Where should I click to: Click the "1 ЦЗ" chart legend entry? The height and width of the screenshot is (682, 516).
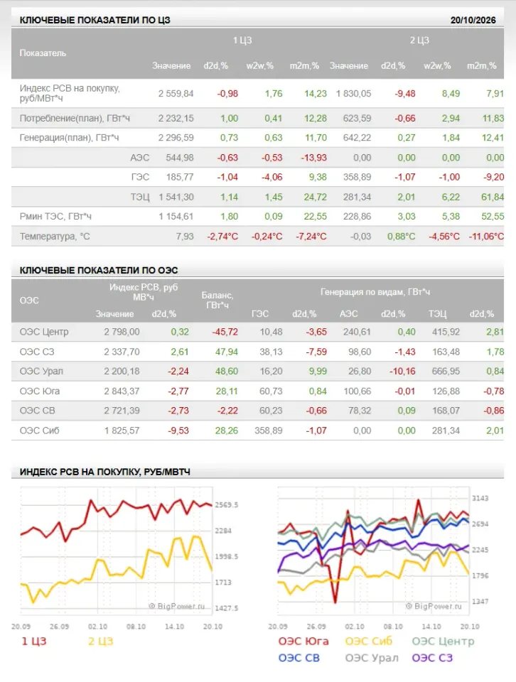tap(34, 641)
